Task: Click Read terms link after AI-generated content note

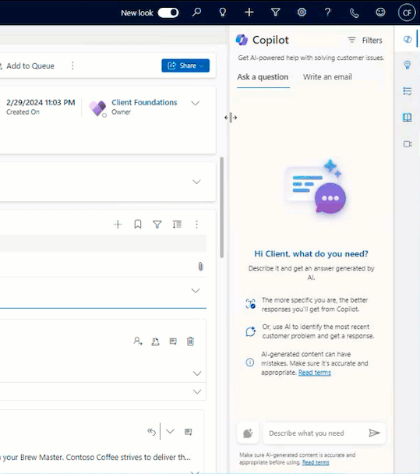Action: point(315,373)
